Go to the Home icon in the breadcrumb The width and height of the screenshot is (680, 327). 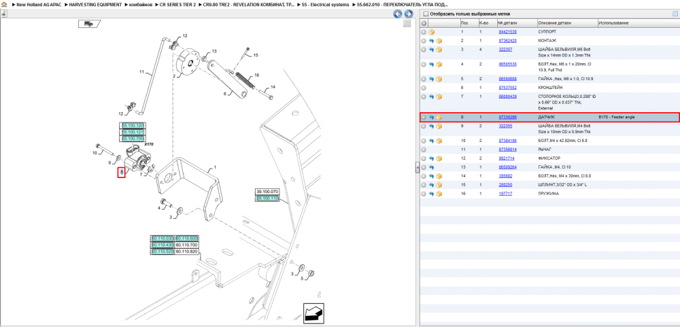pyautogui.click(x=4, y=4)
